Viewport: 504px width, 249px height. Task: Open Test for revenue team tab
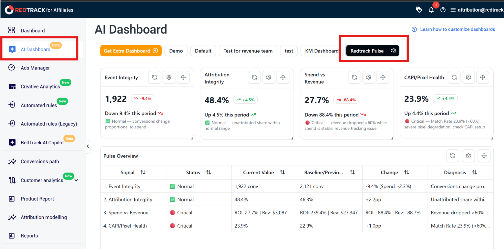[248, 51]
